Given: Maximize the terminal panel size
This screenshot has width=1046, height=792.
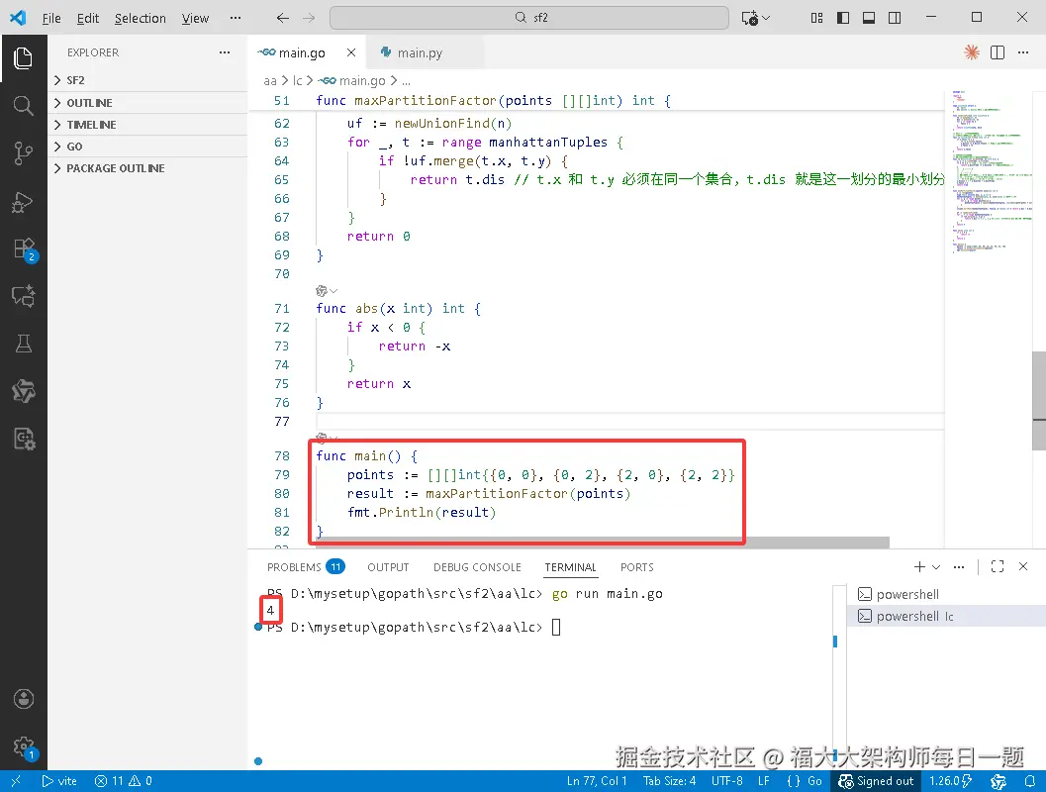Looking at the screenshot, I should 998,566.
